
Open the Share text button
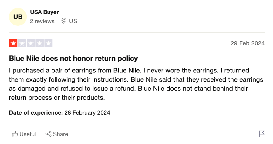60,134
